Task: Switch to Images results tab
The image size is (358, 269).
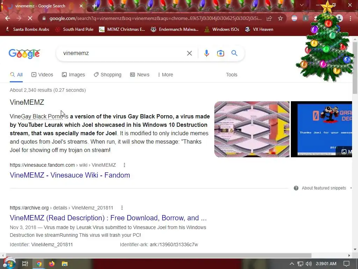Action: coord(73,75)
